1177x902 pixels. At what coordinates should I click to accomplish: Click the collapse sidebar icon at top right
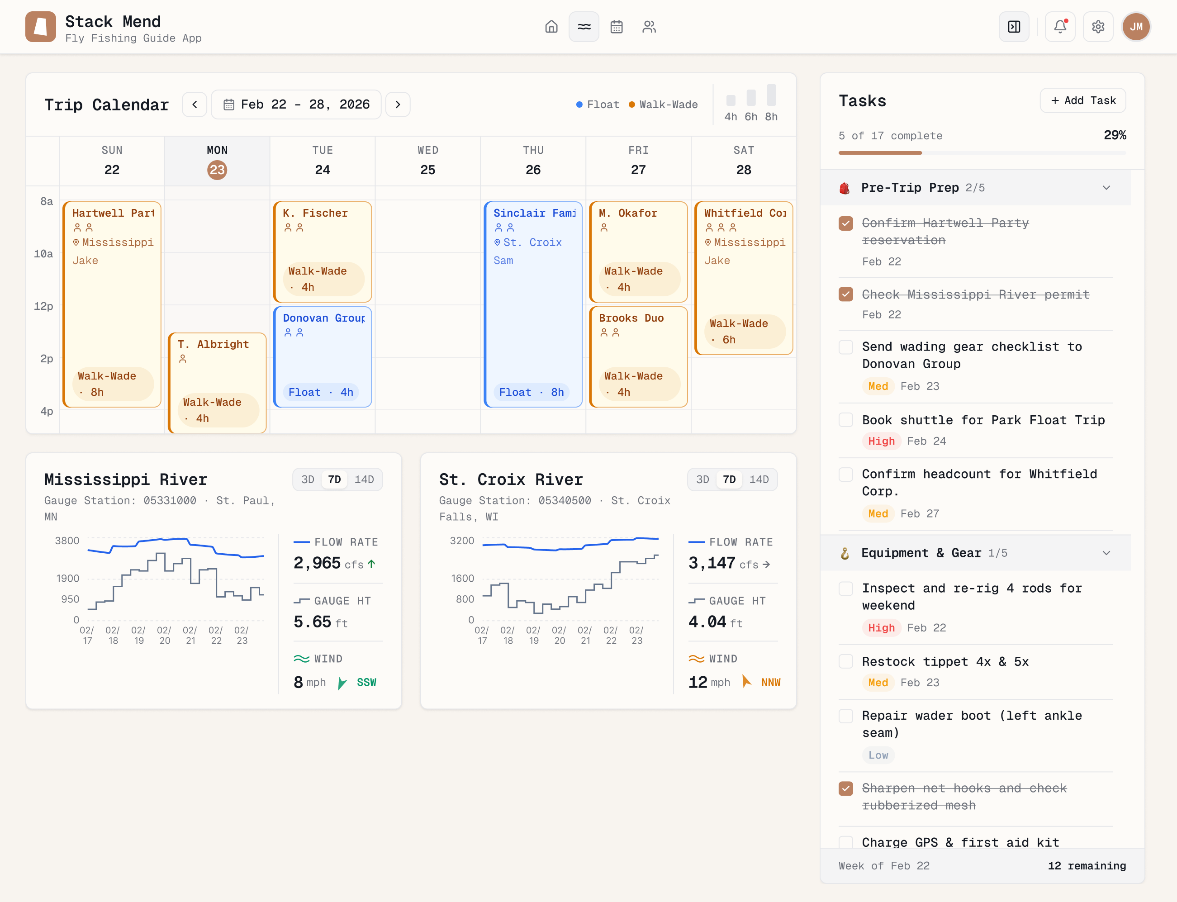pyautogui.click(x=1013, y=26)
